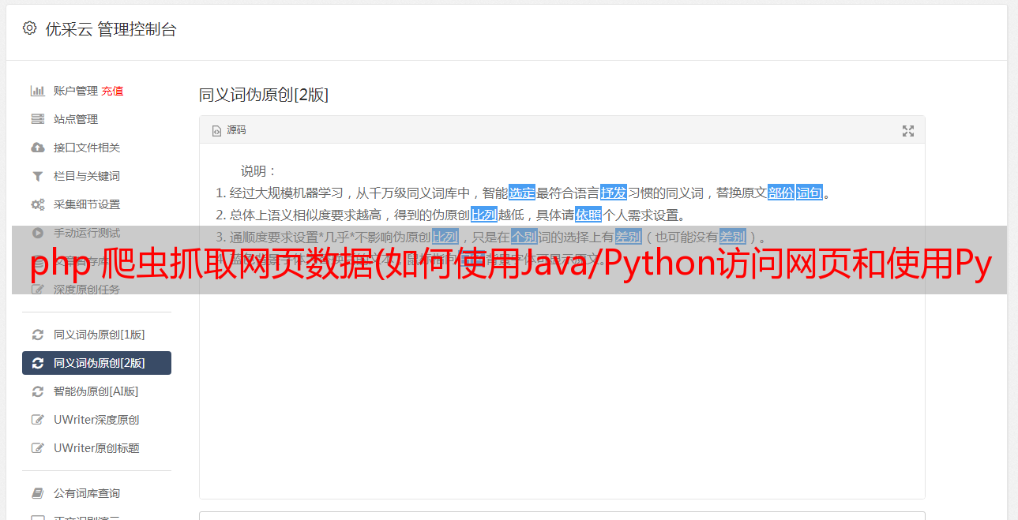Click the refresh icon beside 同义词伪原创[1版]
Screen dimensions: 1018x520
tap(37, 335)
